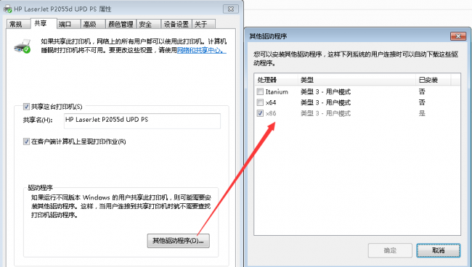Switch to the 端口 tab
This screenshot has width=472, height=267.
[69, 24]
